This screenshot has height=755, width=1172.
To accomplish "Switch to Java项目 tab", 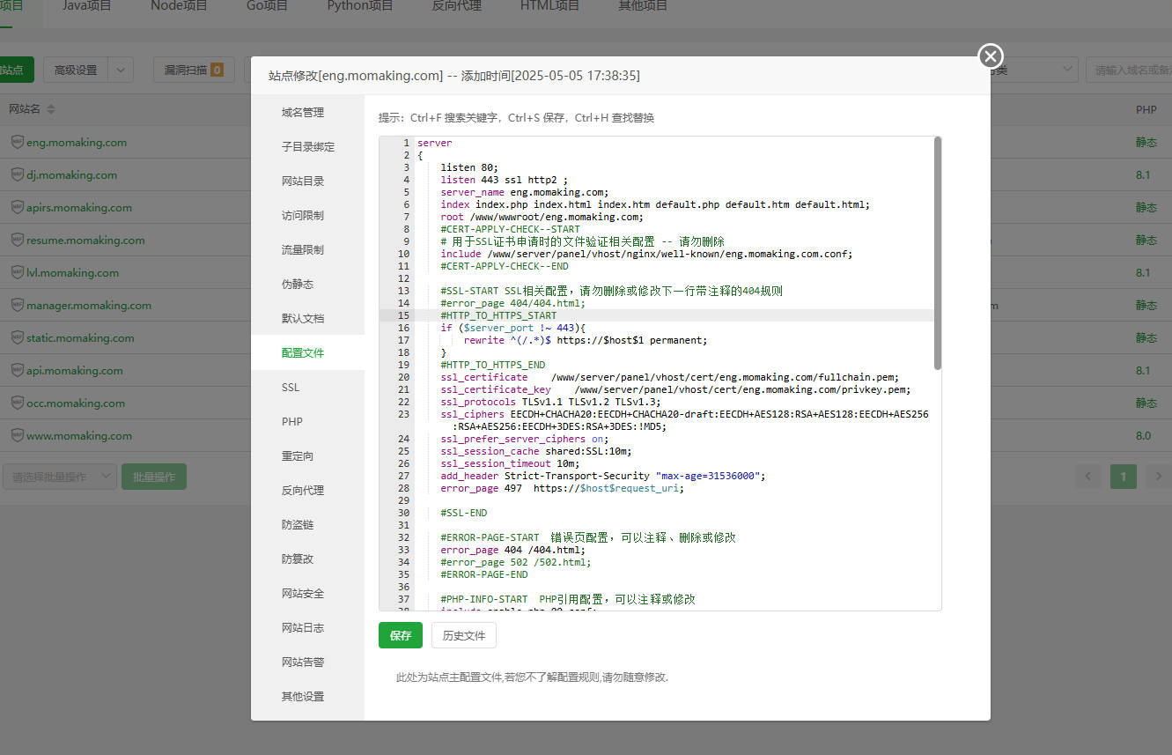I will 87,6.
